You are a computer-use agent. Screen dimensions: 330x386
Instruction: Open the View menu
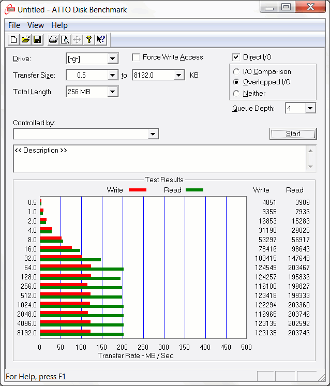pyautogui.click(x=36, y=25)
